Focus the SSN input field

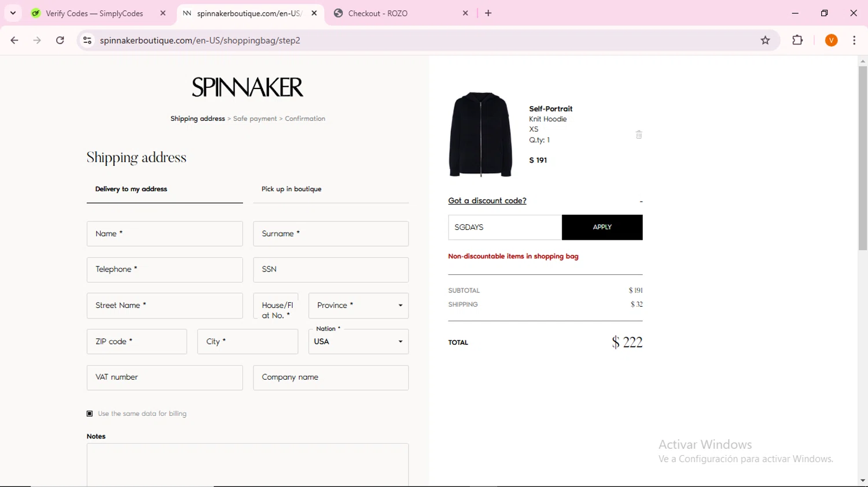tap(331, 270)
